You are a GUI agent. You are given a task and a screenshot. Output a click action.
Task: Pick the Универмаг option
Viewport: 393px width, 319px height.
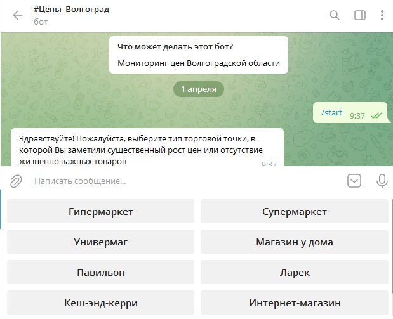coord(100,242)
